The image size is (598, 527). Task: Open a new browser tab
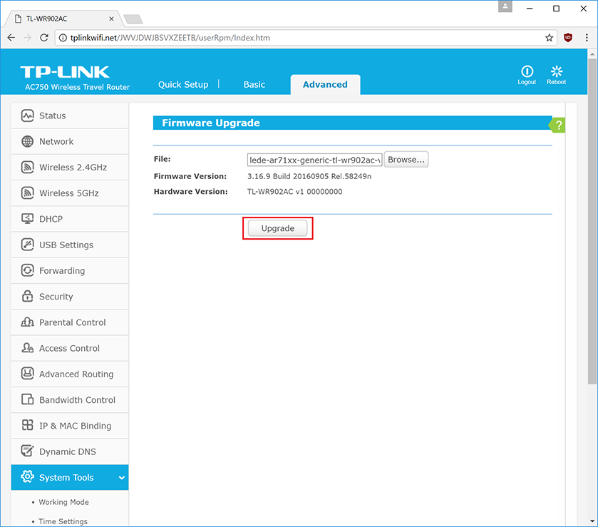pos(133,19)
